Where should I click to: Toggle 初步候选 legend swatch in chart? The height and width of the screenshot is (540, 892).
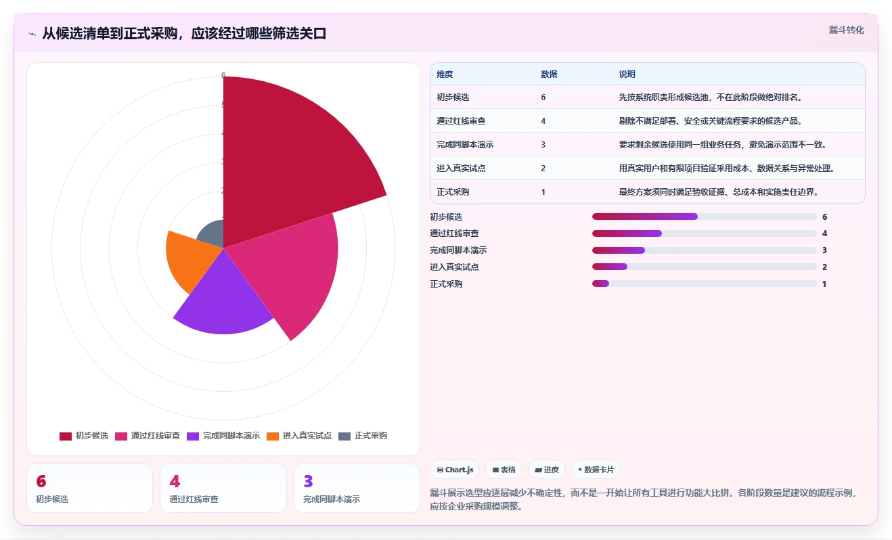66,436
